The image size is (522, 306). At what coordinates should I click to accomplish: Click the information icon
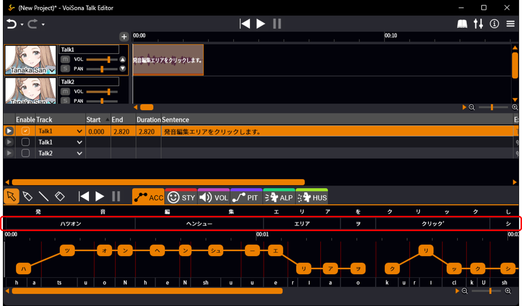point(494,24)
